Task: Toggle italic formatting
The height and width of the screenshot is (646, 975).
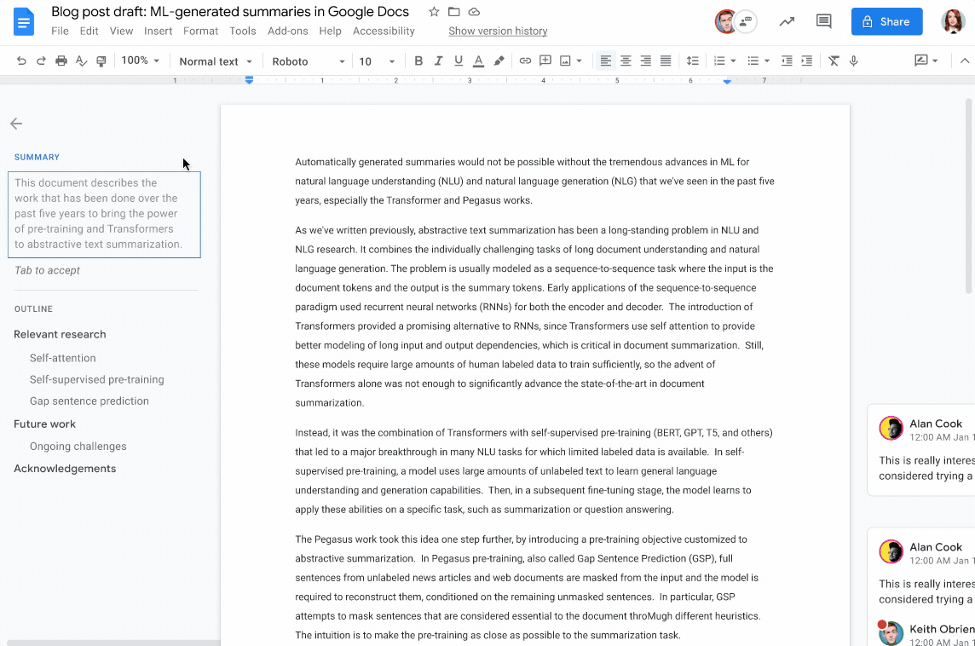Action: point(438,61)
